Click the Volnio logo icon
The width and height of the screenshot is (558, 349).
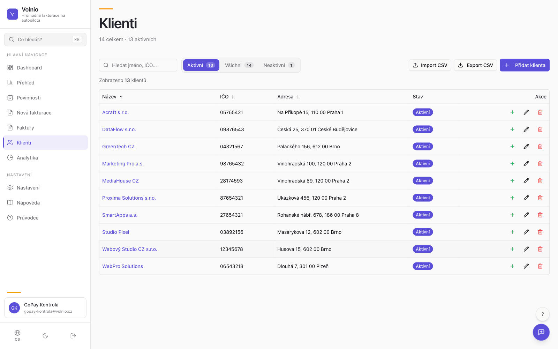click(13, 14)
